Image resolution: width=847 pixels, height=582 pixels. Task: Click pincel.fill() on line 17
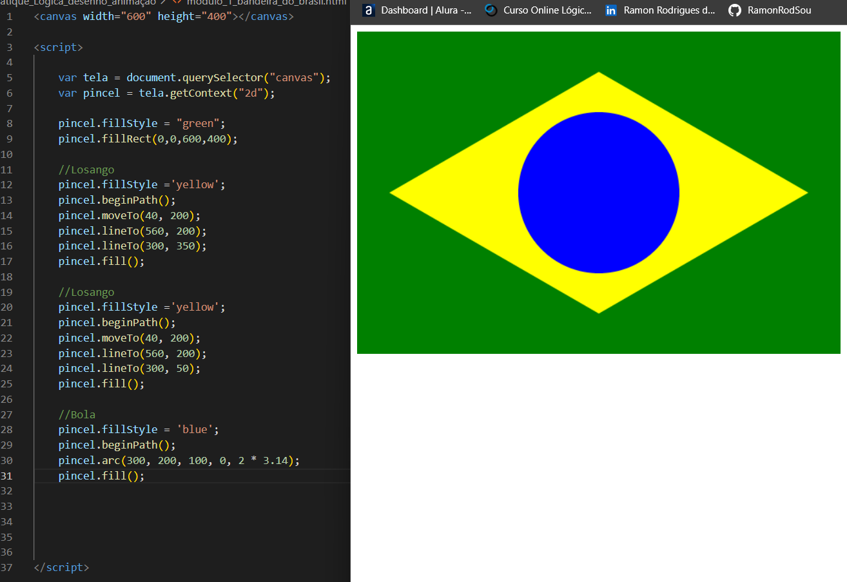[101, 261]
